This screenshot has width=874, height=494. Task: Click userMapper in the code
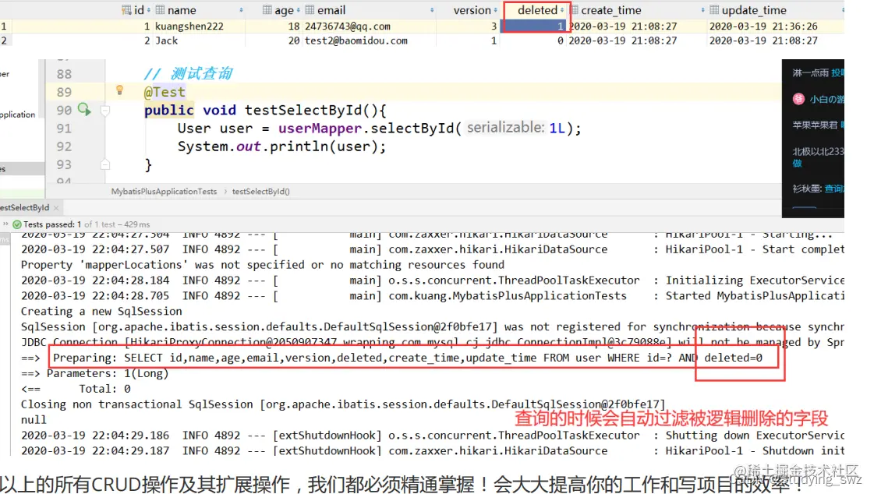(320, 129)
